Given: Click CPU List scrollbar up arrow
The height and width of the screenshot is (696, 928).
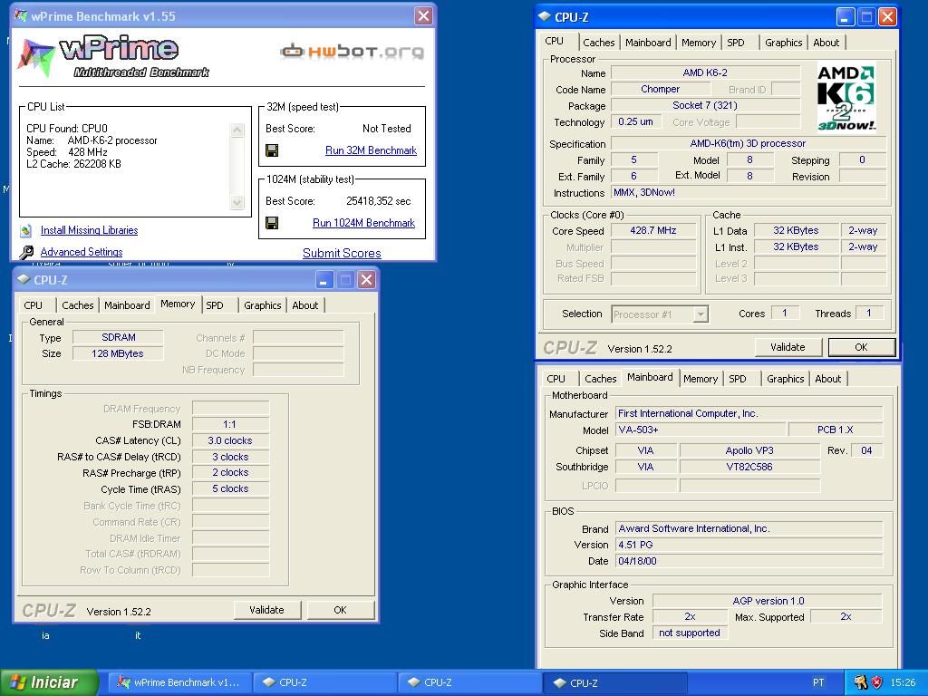Looking at the screenshot, I should 237,130.
